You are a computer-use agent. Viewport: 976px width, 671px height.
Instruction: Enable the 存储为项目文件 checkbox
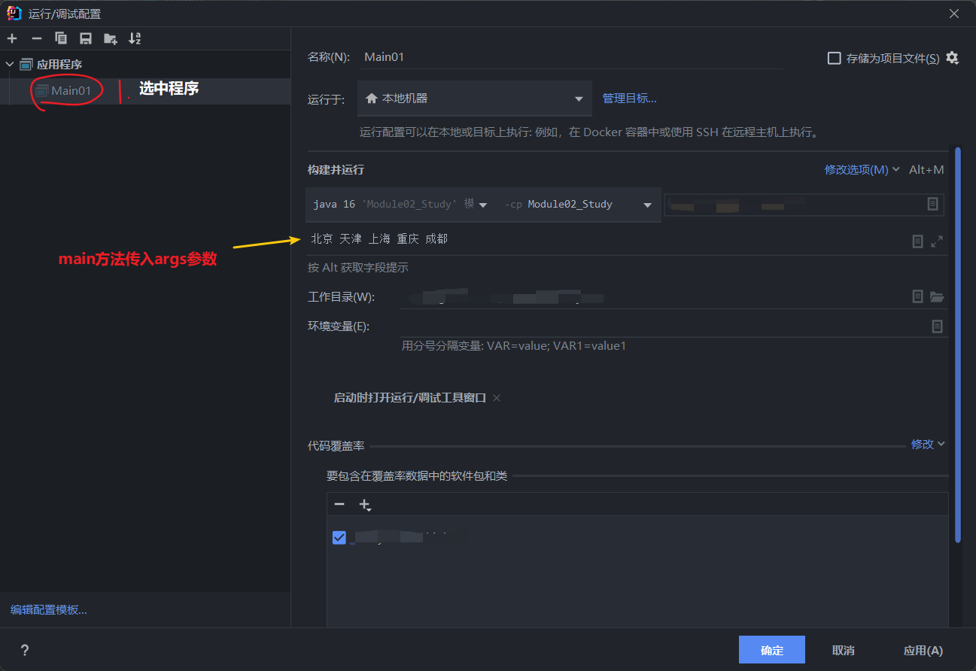(x=834, y=58)
